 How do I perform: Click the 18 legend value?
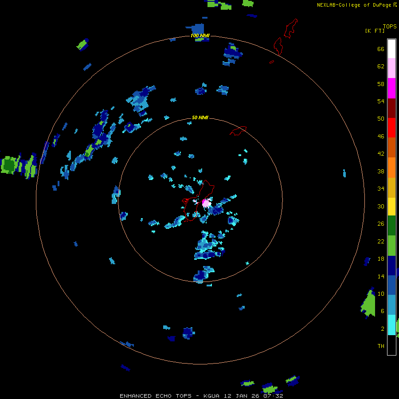point(381,259)
